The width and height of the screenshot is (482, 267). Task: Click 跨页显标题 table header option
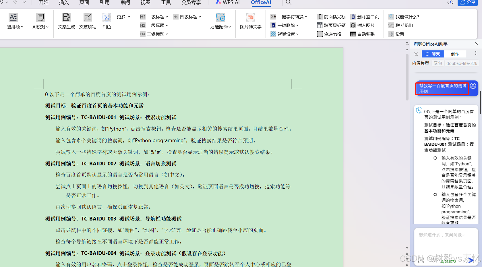[332, 25]
